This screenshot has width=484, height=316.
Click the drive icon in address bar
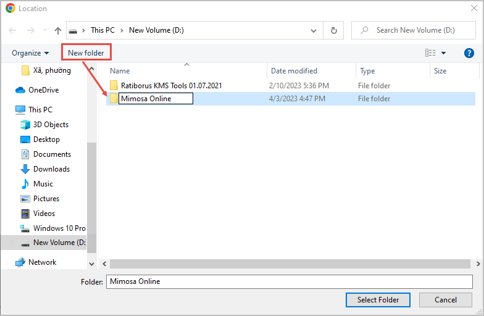point(73,31)
